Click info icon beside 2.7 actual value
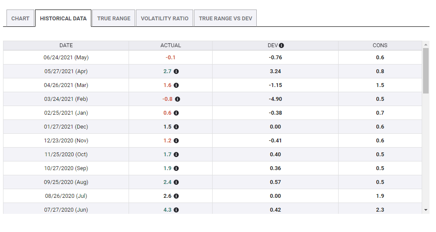 point(177,71)
